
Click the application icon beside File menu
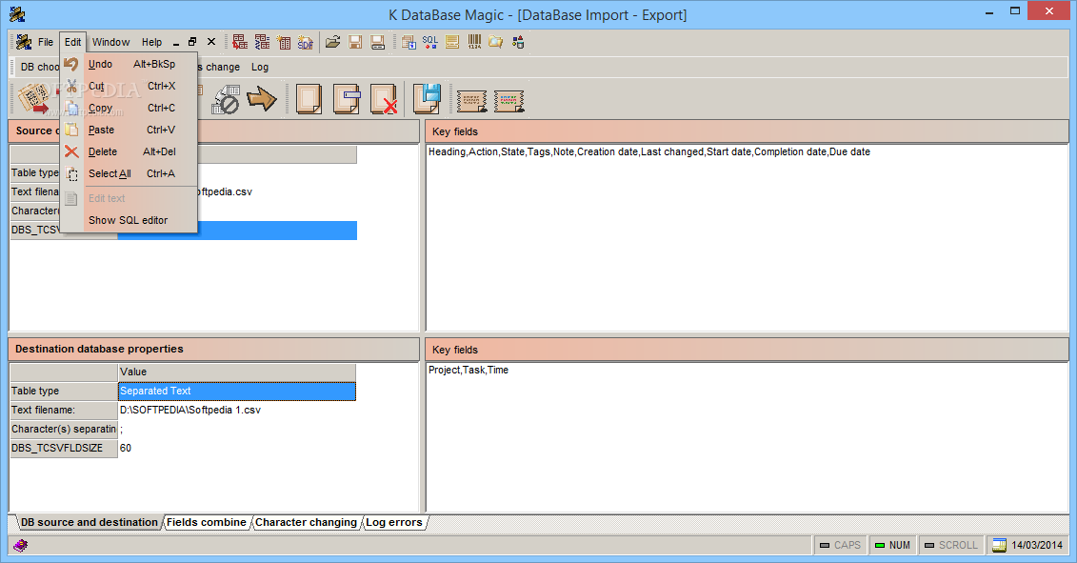(24, 42)
